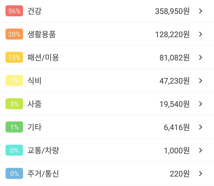The height and width of the screenshot is (186, 214).
Task: Tap the 사줌 category label
Action: point(34,104)
